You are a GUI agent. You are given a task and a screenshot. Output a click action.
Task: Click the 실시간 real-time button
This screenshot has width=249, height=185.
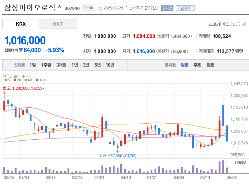(x=167, y=8)
